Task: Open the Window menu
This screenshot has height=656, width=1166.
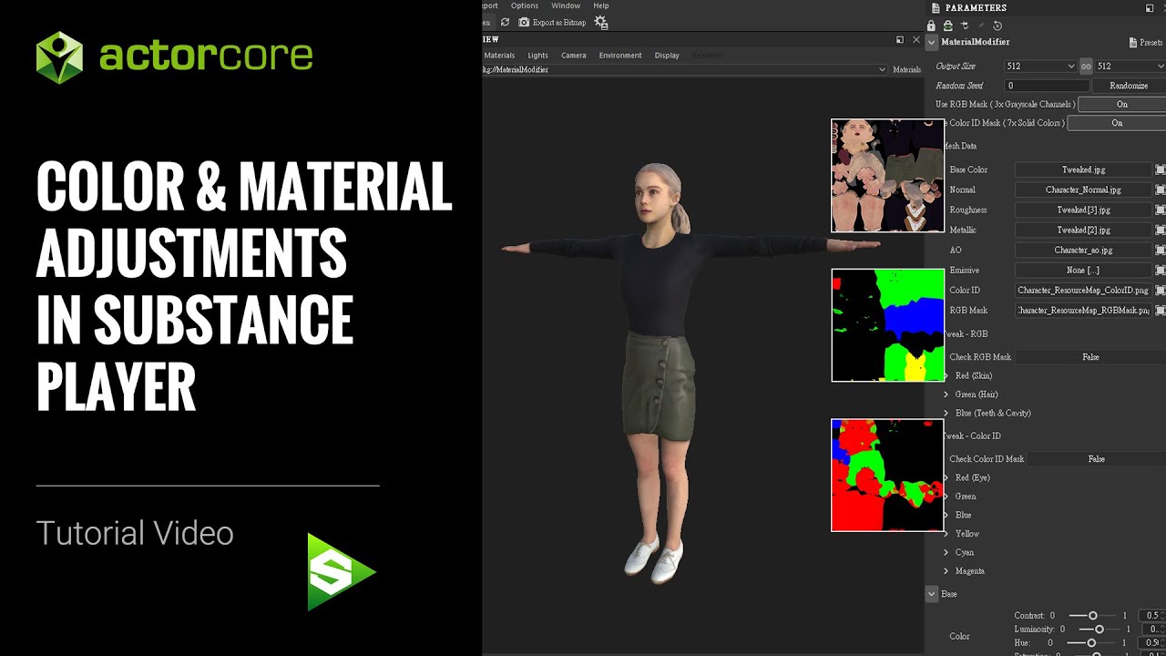Action: click(566, 5)
